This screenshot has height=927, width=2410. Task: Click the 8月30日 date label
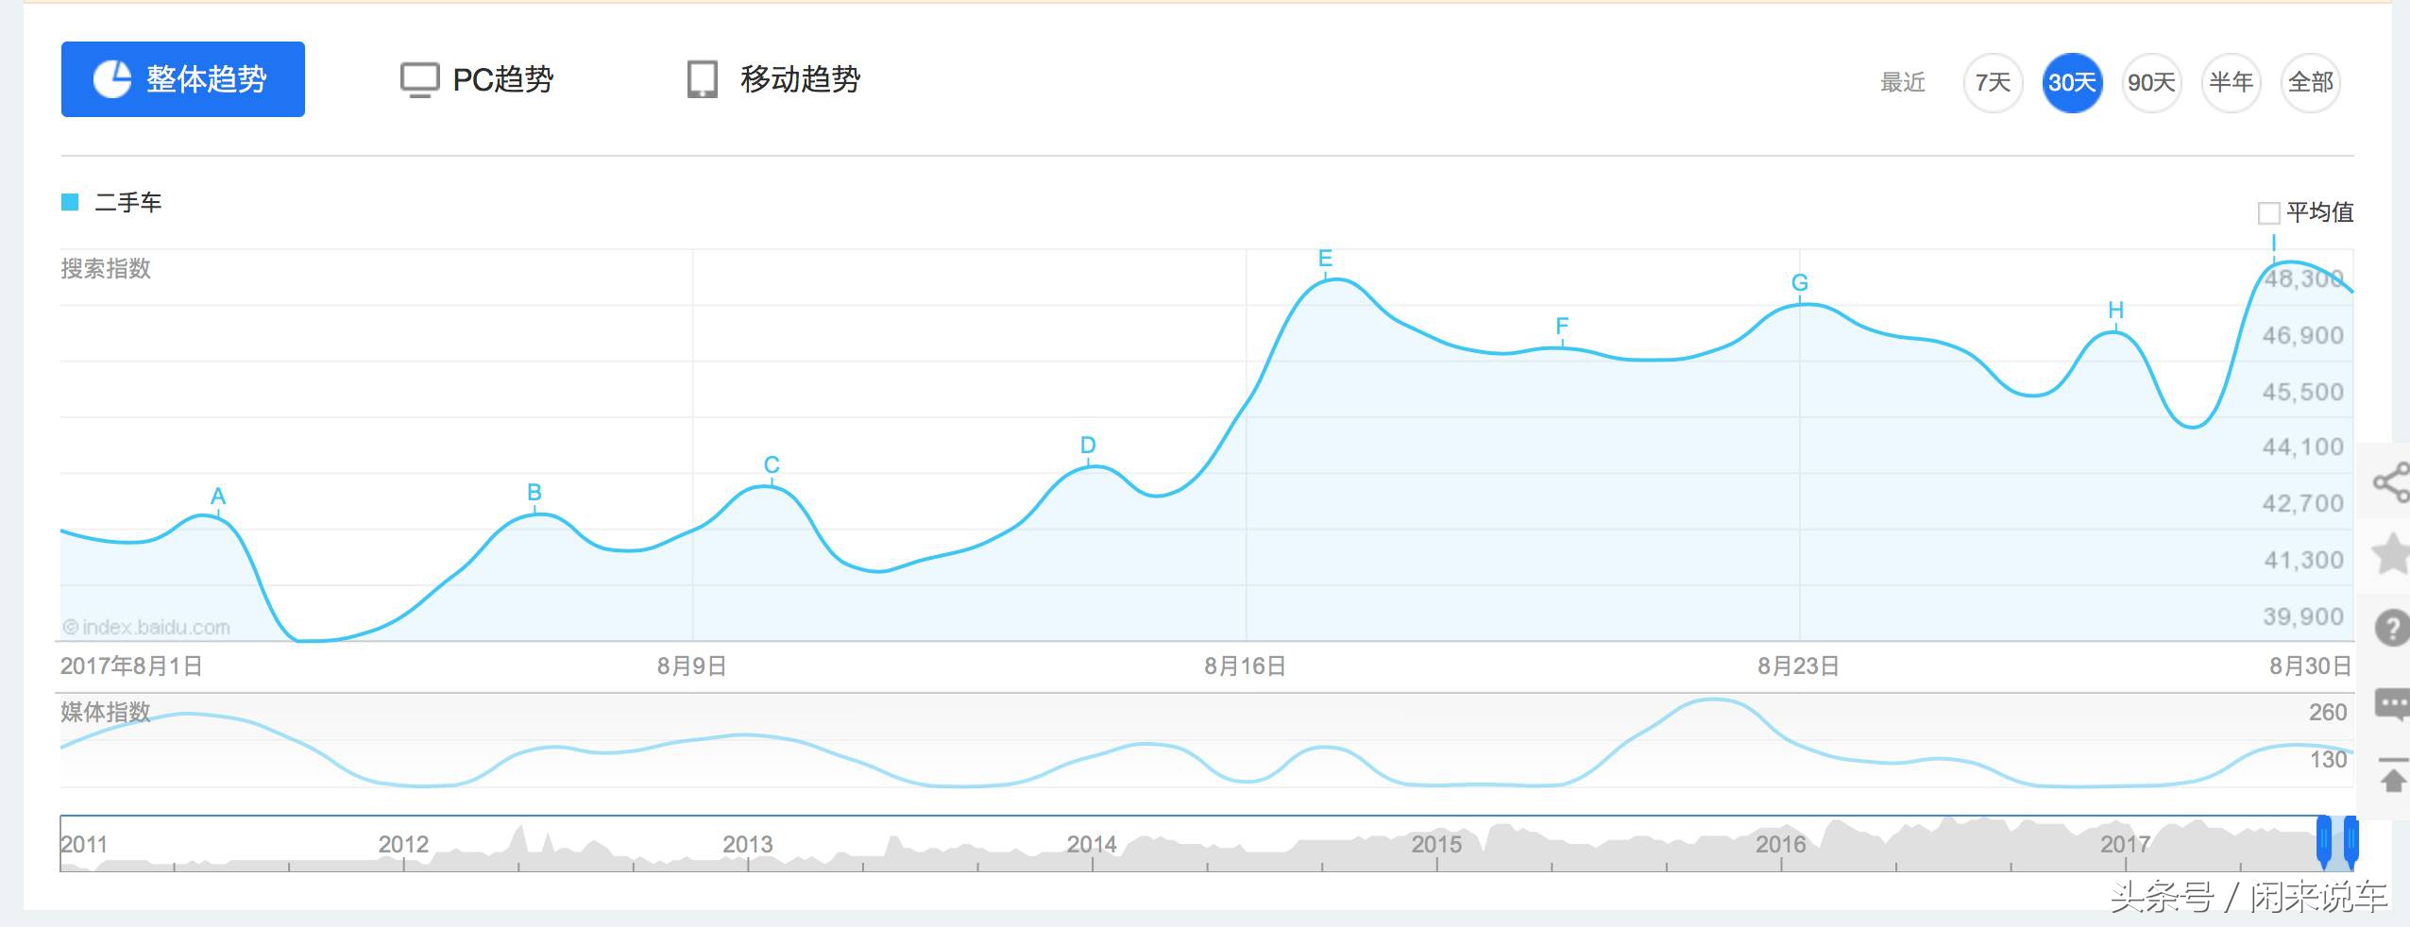coord(2311,666)
